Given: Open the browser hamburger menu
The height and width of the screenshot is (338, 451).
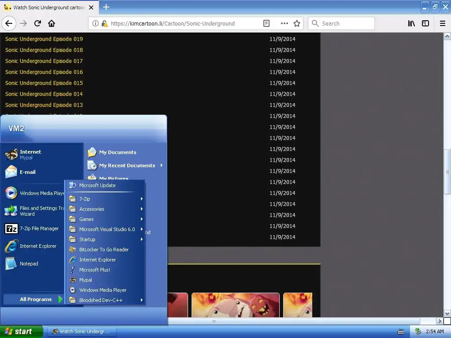Looking at the screenshot, I should [443, 23].
